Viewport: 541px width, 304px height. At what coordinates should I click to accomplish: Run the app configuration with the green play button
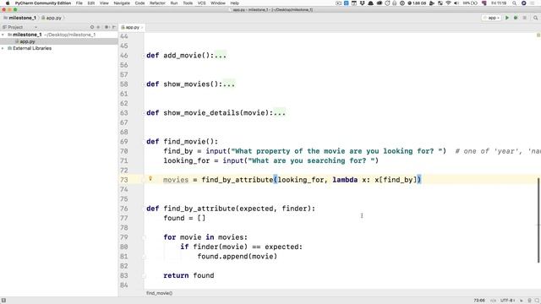pyautogui.click(x=507, y=18)
